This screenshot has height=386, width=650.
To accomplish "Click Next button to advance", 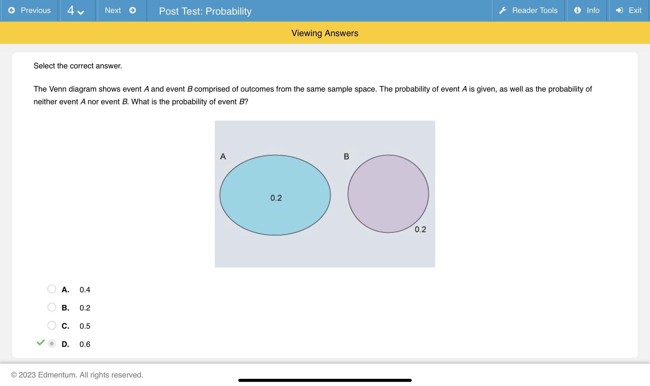I will 117,10.
